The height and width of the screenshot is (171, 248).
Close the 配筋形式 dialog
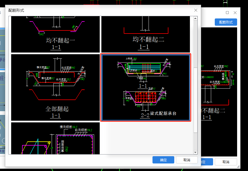[196, 10]
